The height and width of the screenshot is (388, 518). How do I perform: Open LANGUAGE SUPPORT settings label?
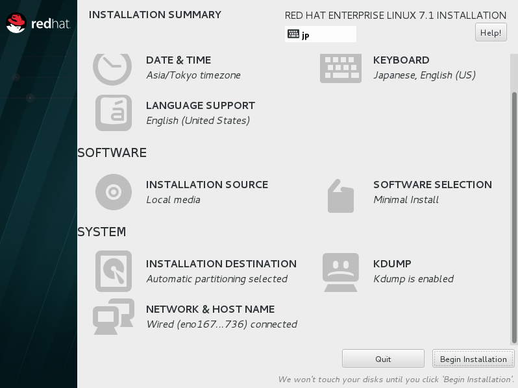pyautogui.click(x=201, y=105)
